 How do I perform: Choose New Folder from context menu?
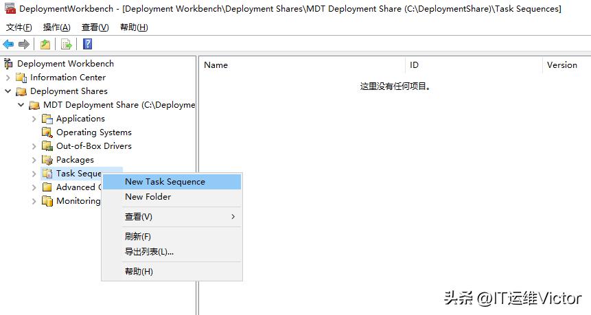coord(172,197)
